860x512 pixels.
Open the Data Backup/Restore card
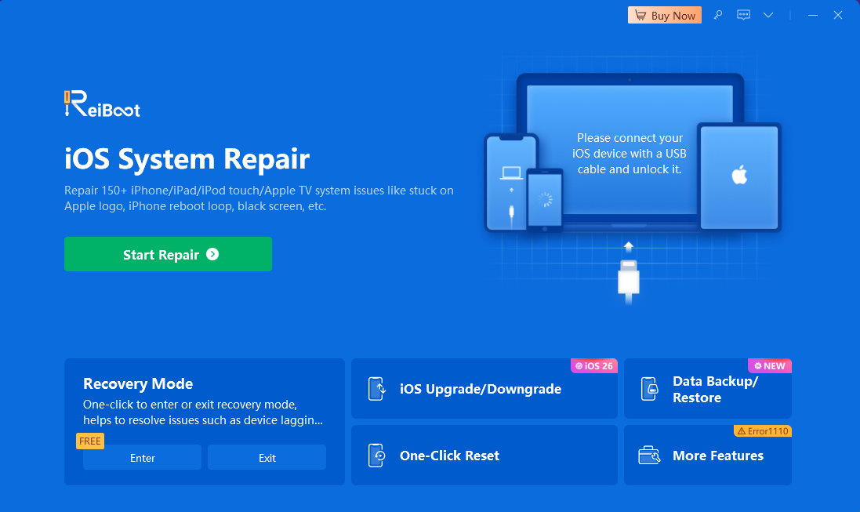coord(715,390)
